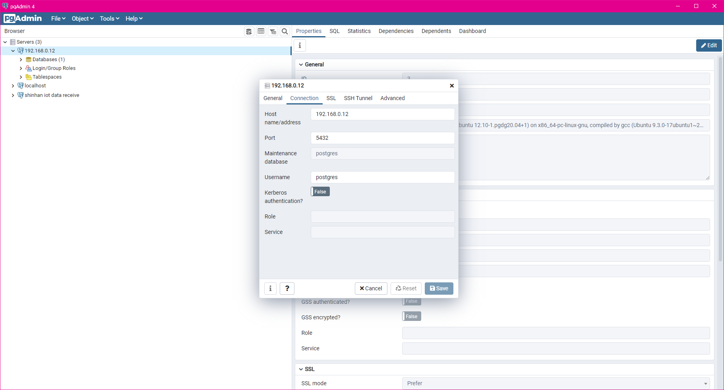Open the Advanced tab in dialog
The image size is (724, 390).
coord(393,98)
